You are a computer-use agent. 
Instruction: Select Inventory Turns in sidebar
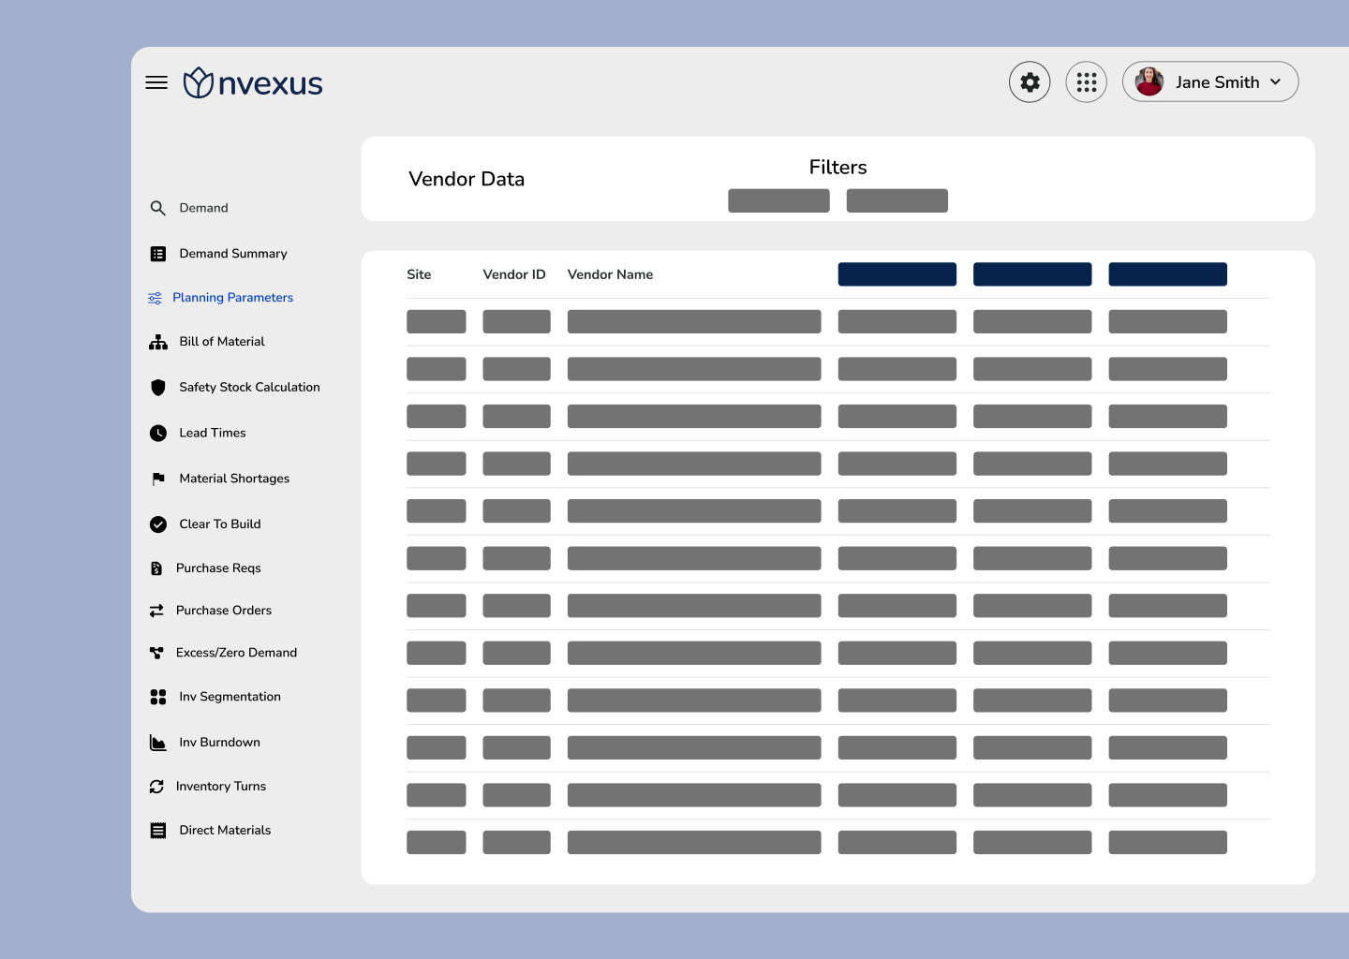(x=221, y=787)
